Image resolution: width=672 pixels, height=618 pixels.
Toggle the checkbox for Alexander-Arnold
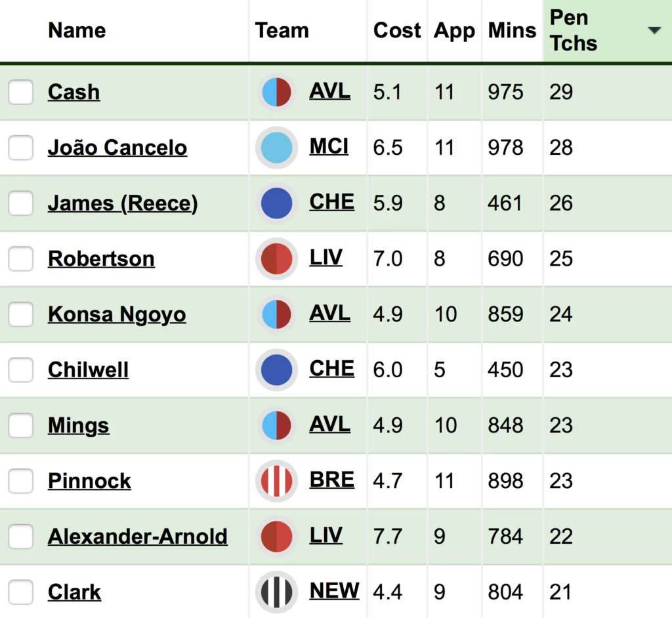[20, 536]
